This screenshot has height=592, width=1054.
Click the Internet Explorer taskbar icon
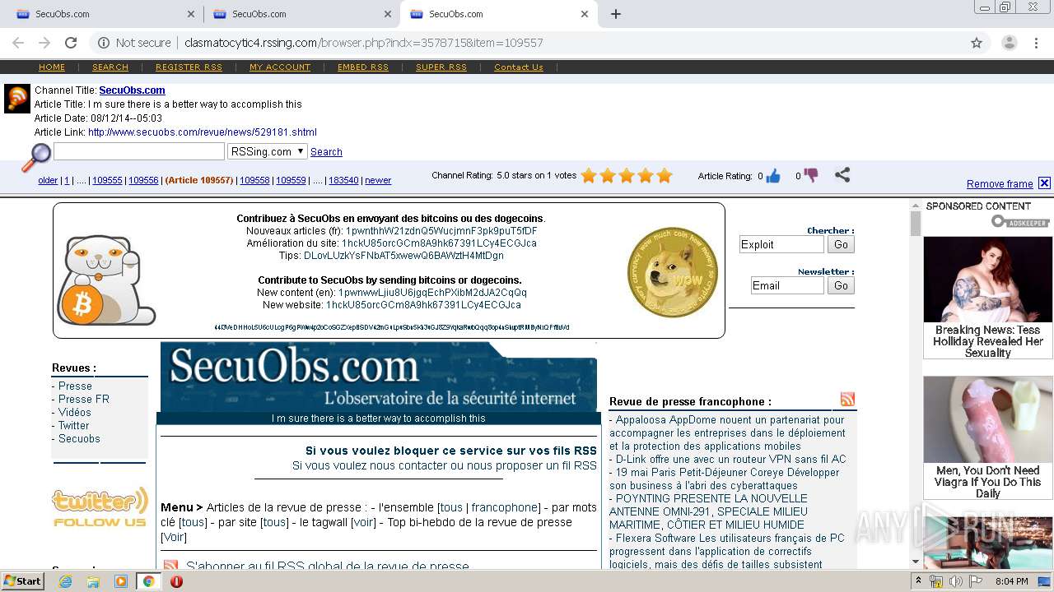tap(65, 581)
